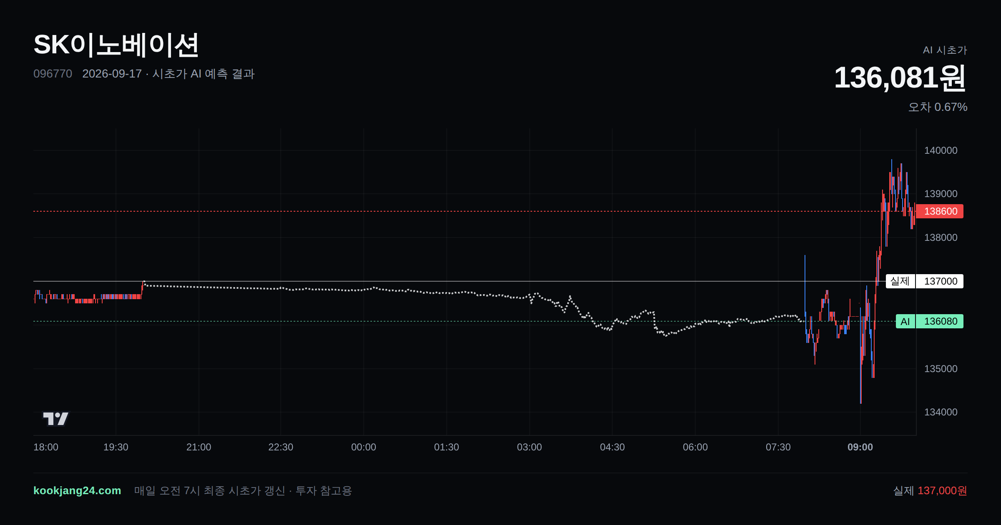Select the ticker code '096770'
The width and height of the screenshot is (1001, 525).
click(x=53, y=74)
